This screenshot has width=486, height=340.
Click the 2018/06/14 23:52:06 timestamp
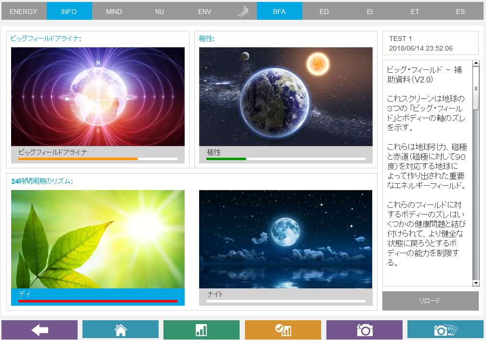420,48
